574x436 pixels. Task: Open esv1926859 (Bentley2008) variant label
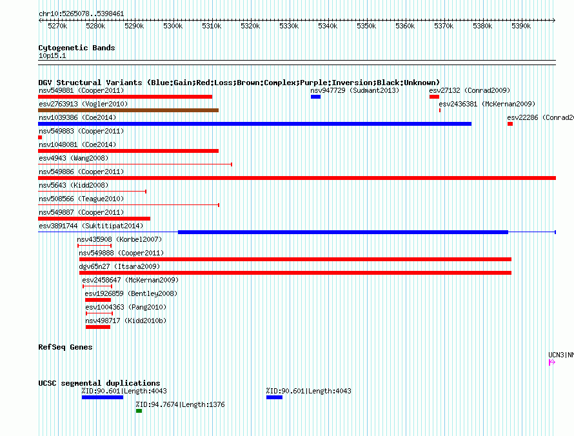coord(131,293)
